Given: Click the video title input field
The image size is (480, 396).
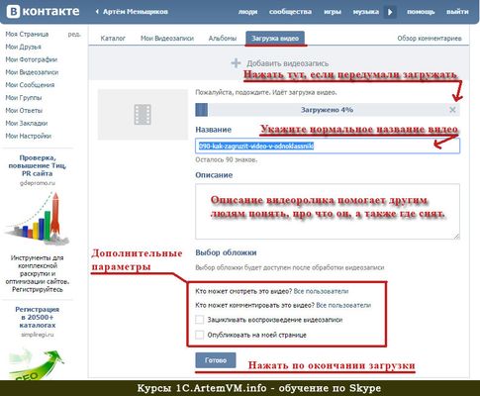Looking at the screenshot, I should (x=328, y=146).
